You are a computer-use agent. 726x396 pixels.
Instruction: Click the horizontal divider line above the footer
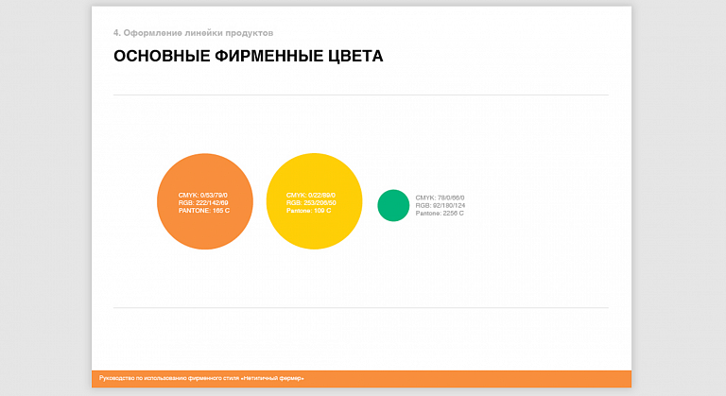point(361,307)
